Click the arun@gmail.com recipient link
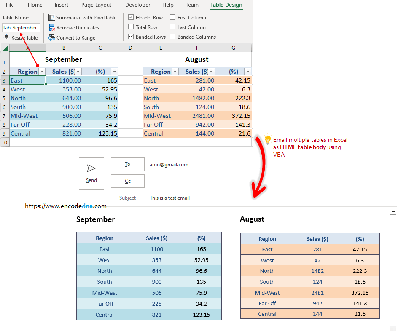The image size is (398, 331). (x=169, y=164)
